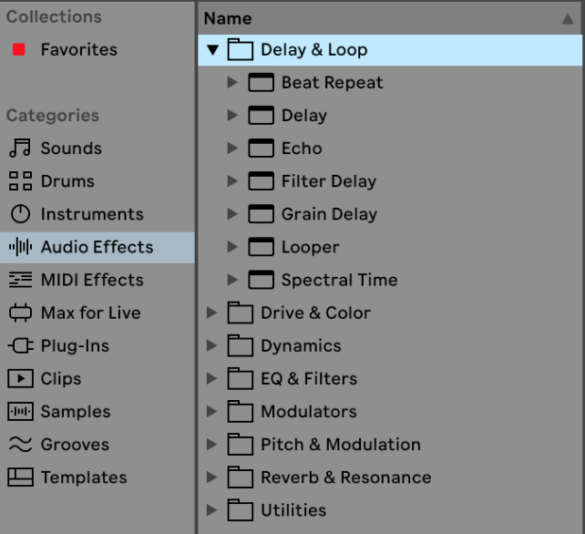Select the Grain Delay device
The width and height of the screenshot is (585, 534).
point(328,214)
